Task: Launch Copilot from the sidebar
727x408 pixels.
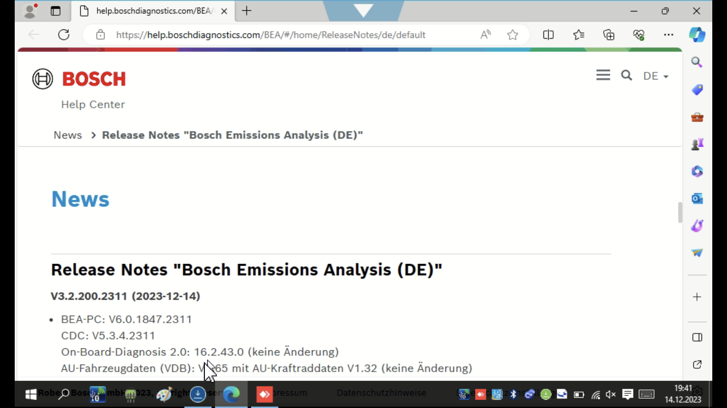Action: coord(697,35)
